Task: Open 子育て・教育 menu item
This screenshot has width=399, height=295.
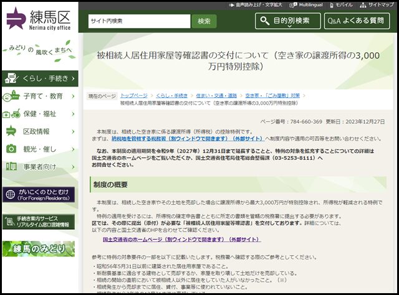Action: pyautogui.click(x=40, y=96)
